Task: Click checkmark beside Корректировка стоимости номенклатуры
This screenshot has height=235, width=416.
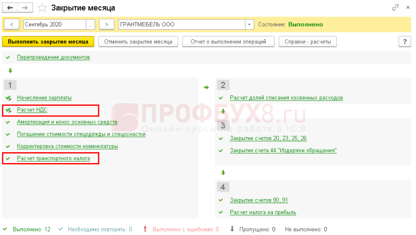Action: click(x=8, y=146)
